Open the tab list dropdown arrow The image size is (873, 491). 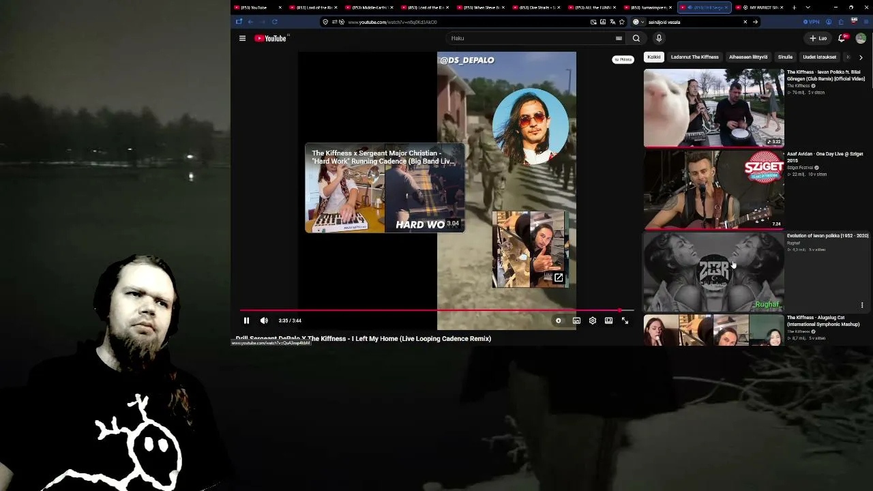[x=808, y=8]
